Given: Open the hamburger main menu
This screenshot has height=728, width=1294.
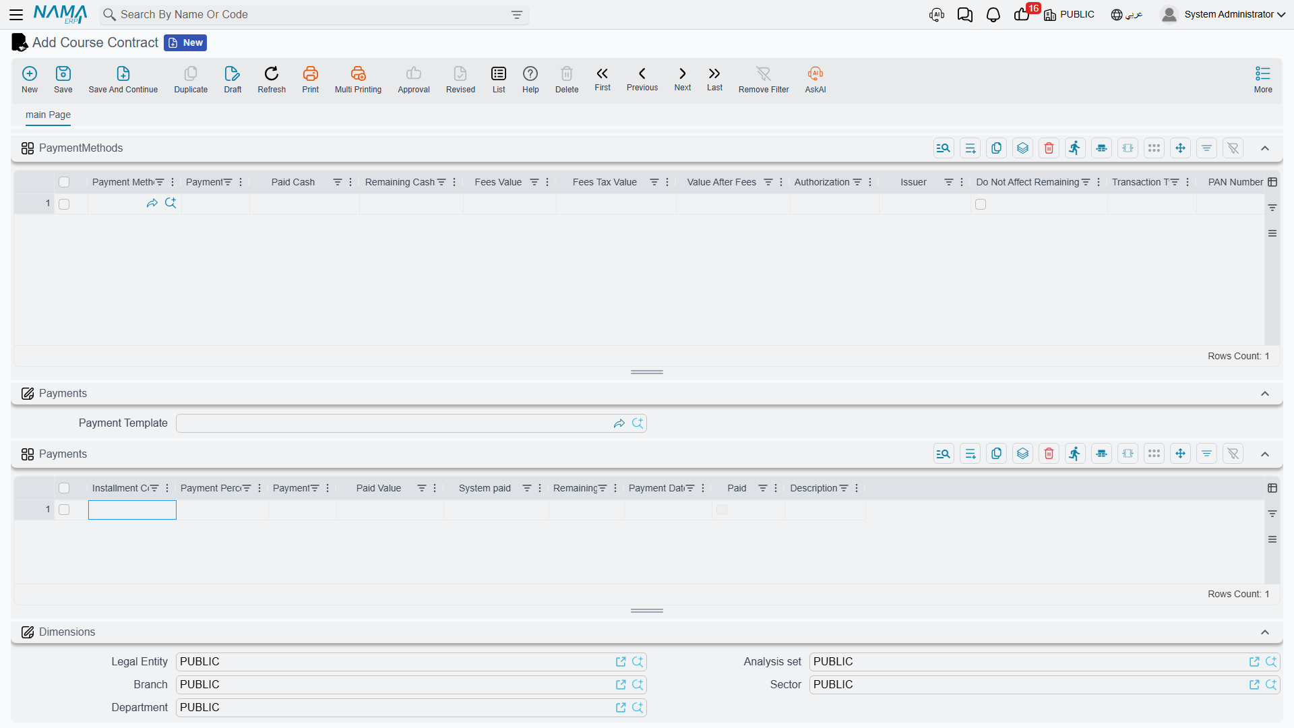Looking at the screenshot, I should coord(16,14).
